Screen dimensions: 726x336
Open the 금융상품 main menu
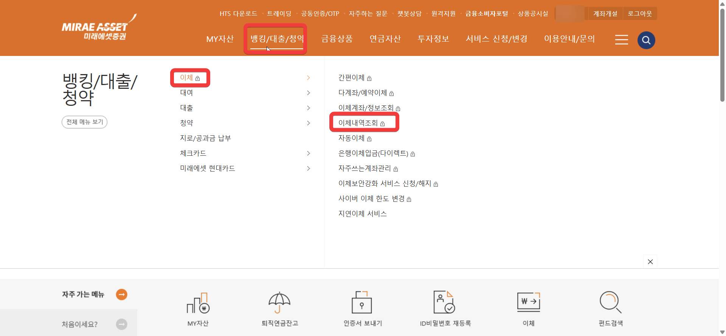coord(337,39)
